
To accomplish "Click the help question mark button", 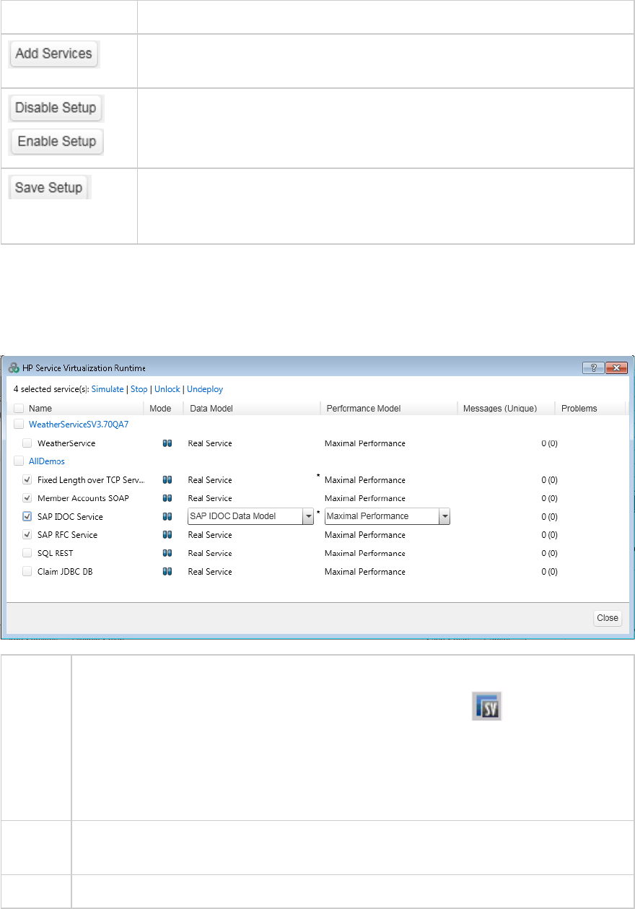I will pyautogui.click(x=592, y=367).
